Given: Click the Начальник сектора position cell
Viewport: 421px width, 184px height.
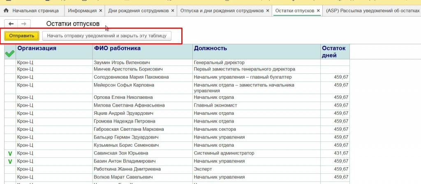Looking at the screenshot, I should point(257,129).
